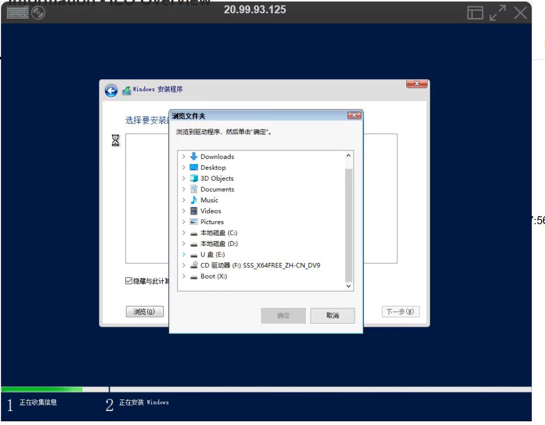Select the Pictures folder

pyautogui.click(x=212, y=222)
